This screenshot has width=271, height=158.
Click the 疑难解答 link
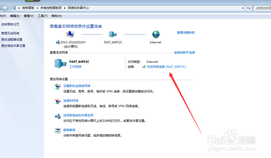coord(69,130)
